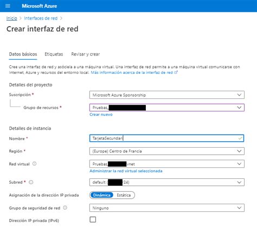Expand the Red virtual dropdown
Viewport: 257px width, 232px height.
click(x=167, y=164)
